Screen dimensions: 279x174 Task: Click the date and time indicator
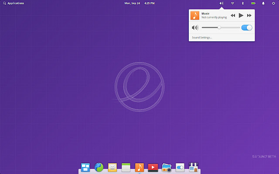tap(139, 3)
